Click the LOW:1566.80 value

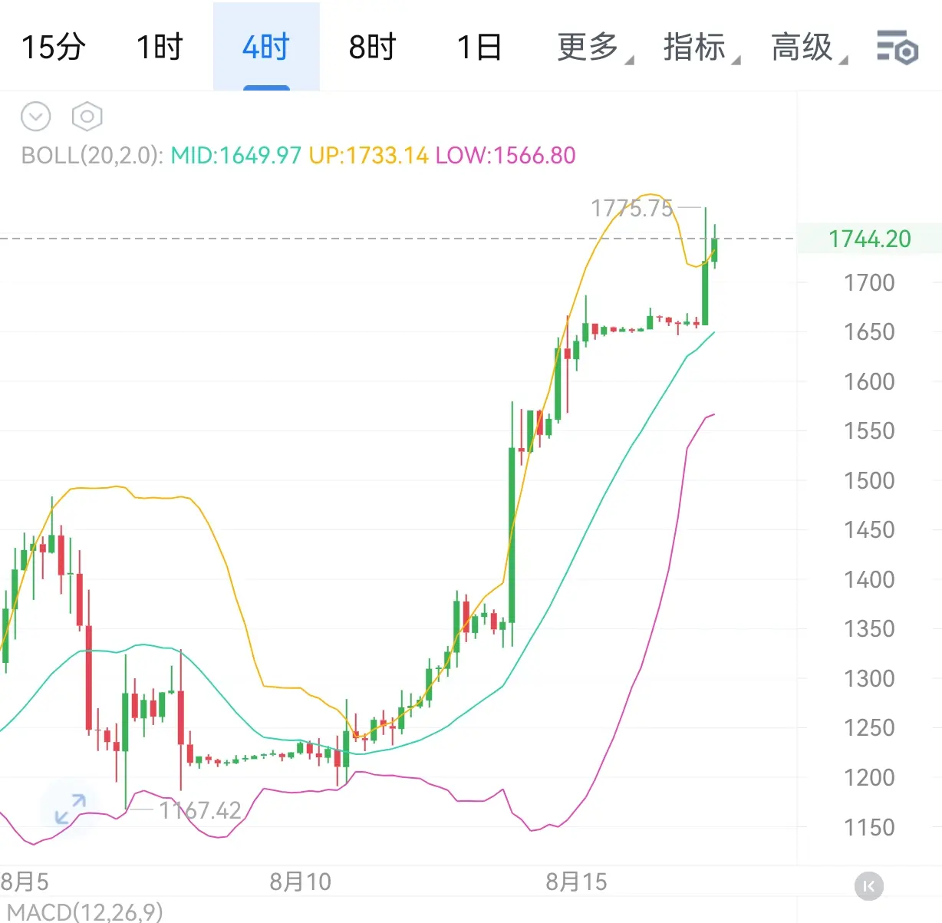[x=506, y=156]
